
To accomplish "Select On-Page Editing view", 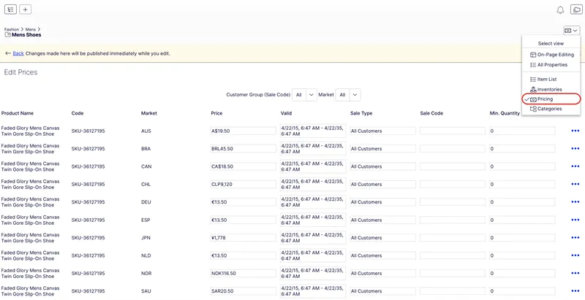I will click(551, 55).
